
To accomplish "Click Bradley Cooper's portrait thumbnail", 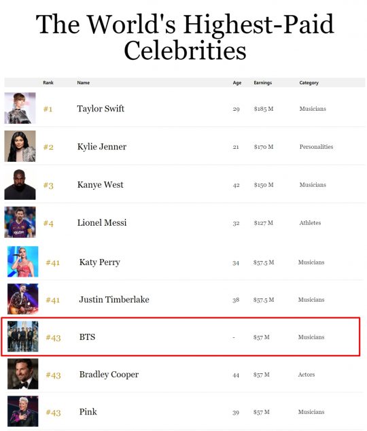I will pos(23,373).
